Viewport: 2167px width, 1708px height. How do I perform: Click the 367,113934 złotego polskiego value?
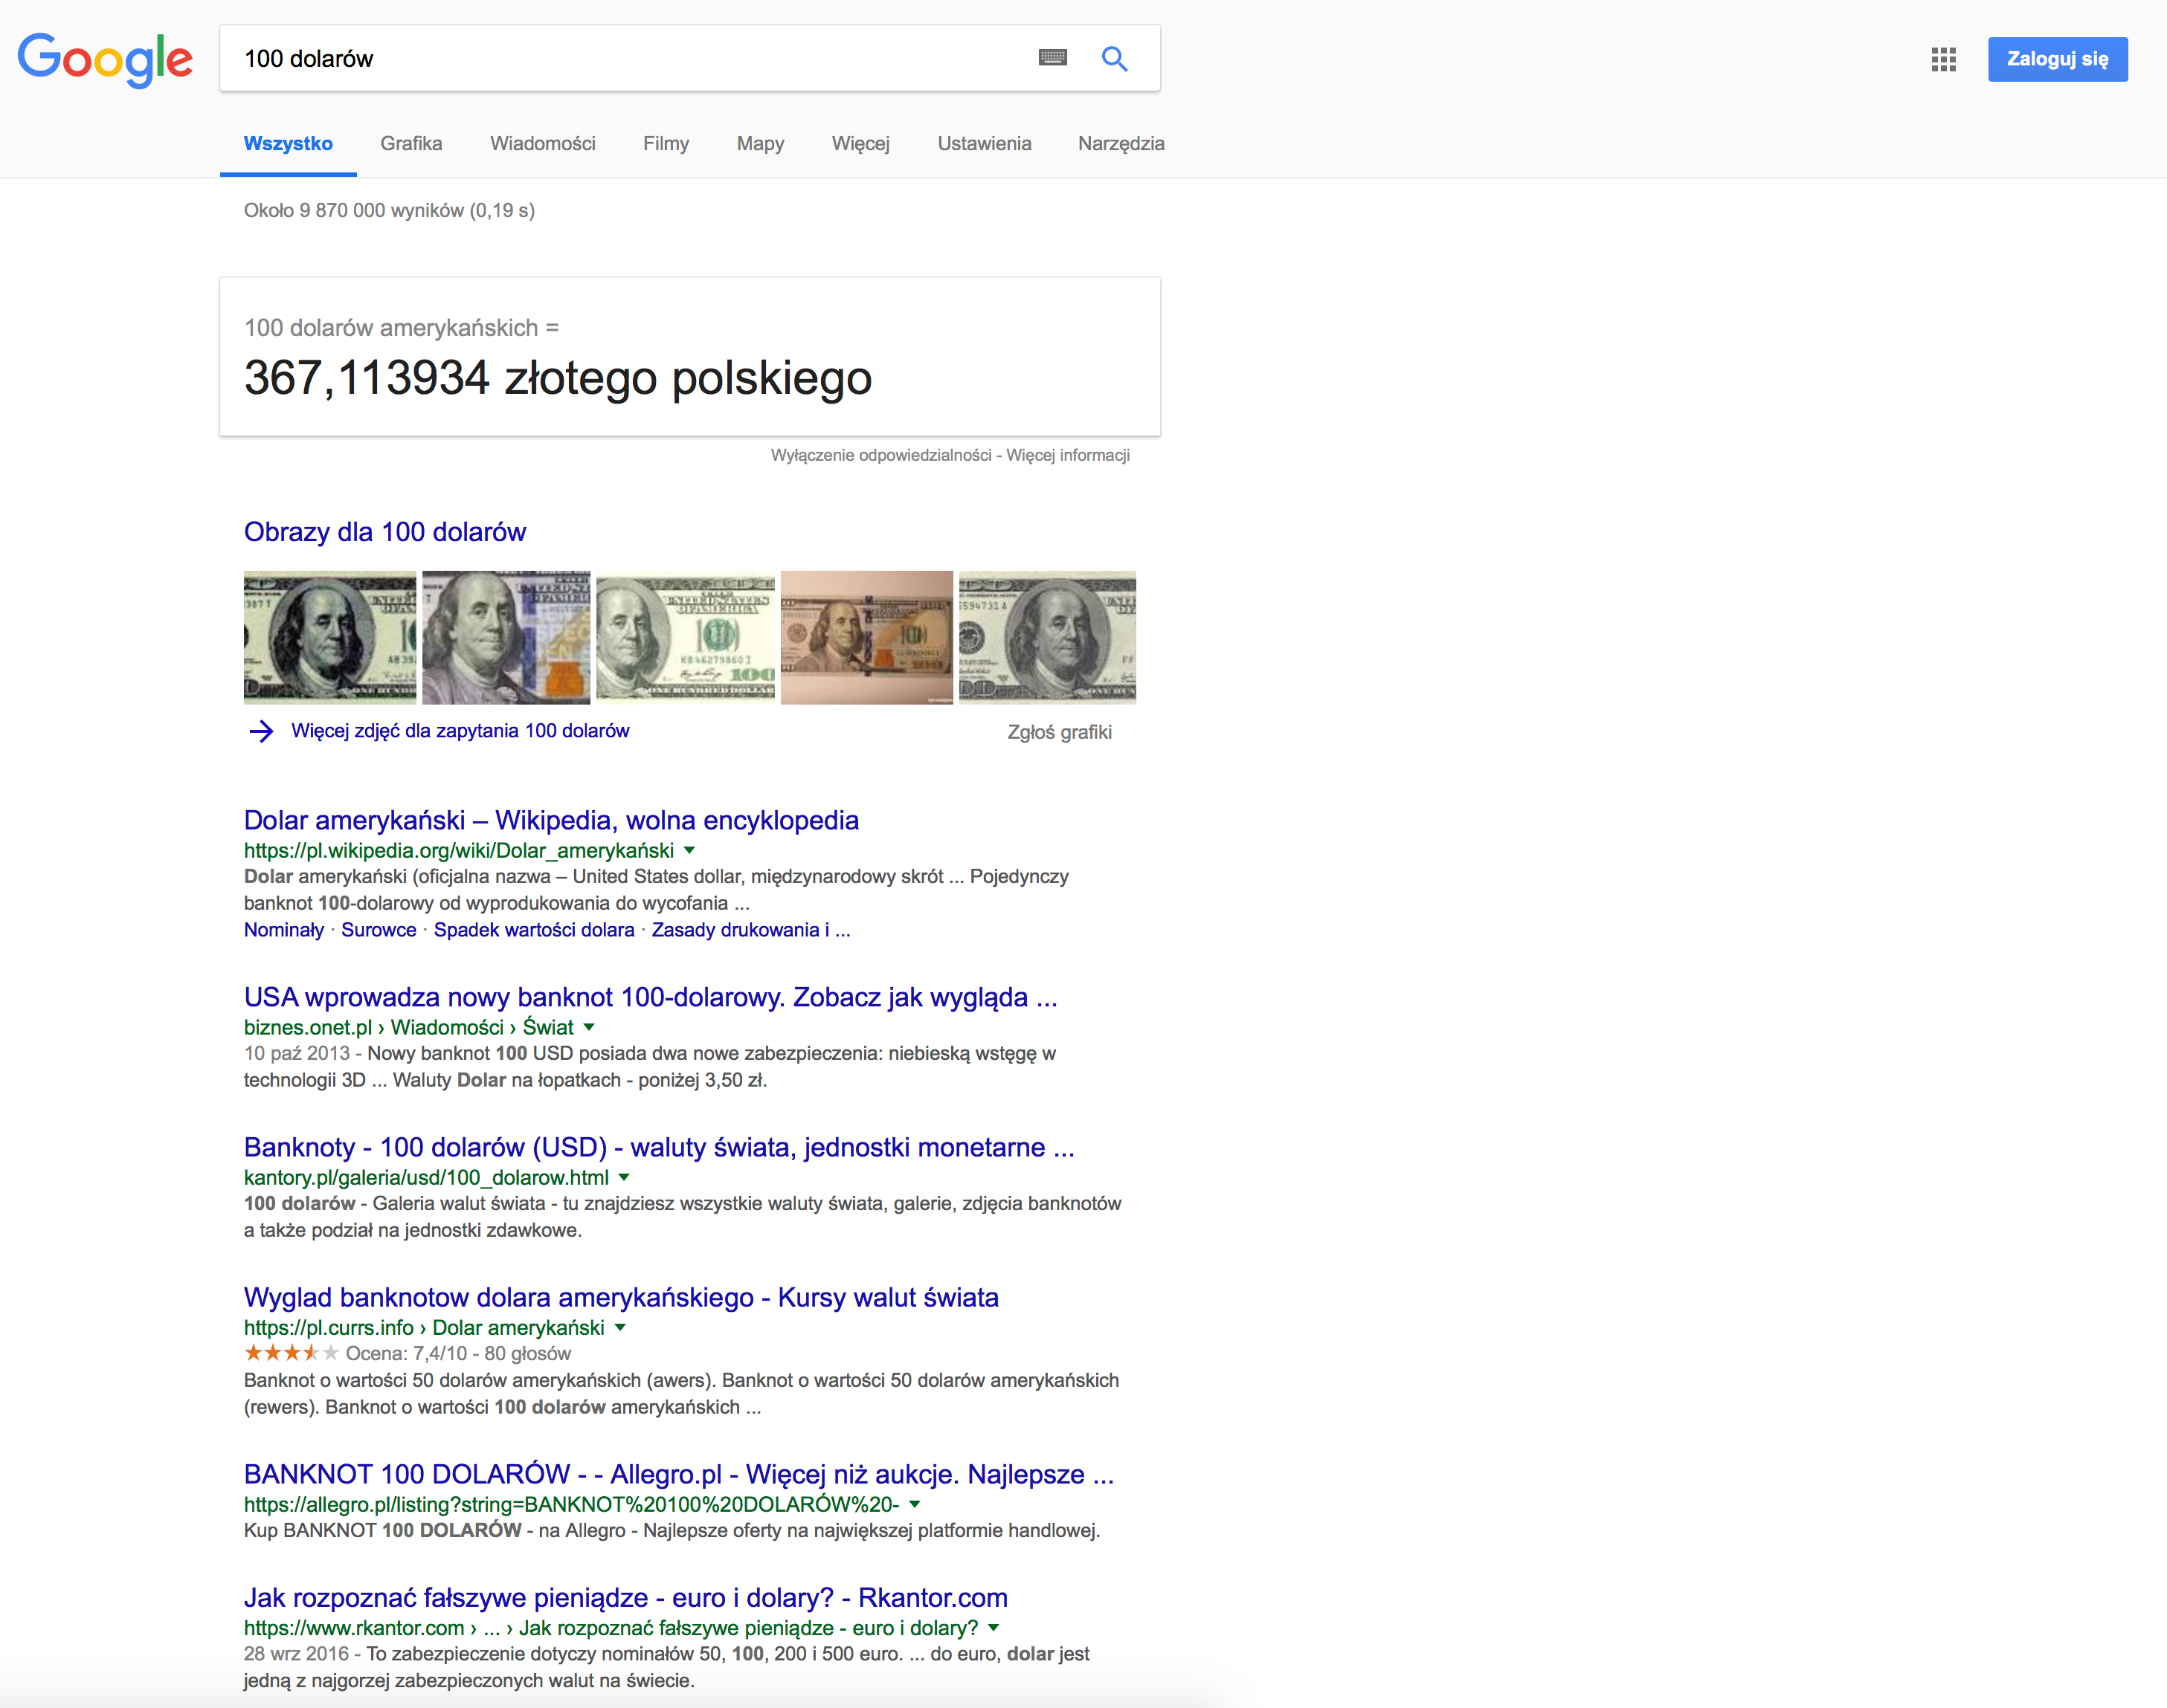(558, 378)
